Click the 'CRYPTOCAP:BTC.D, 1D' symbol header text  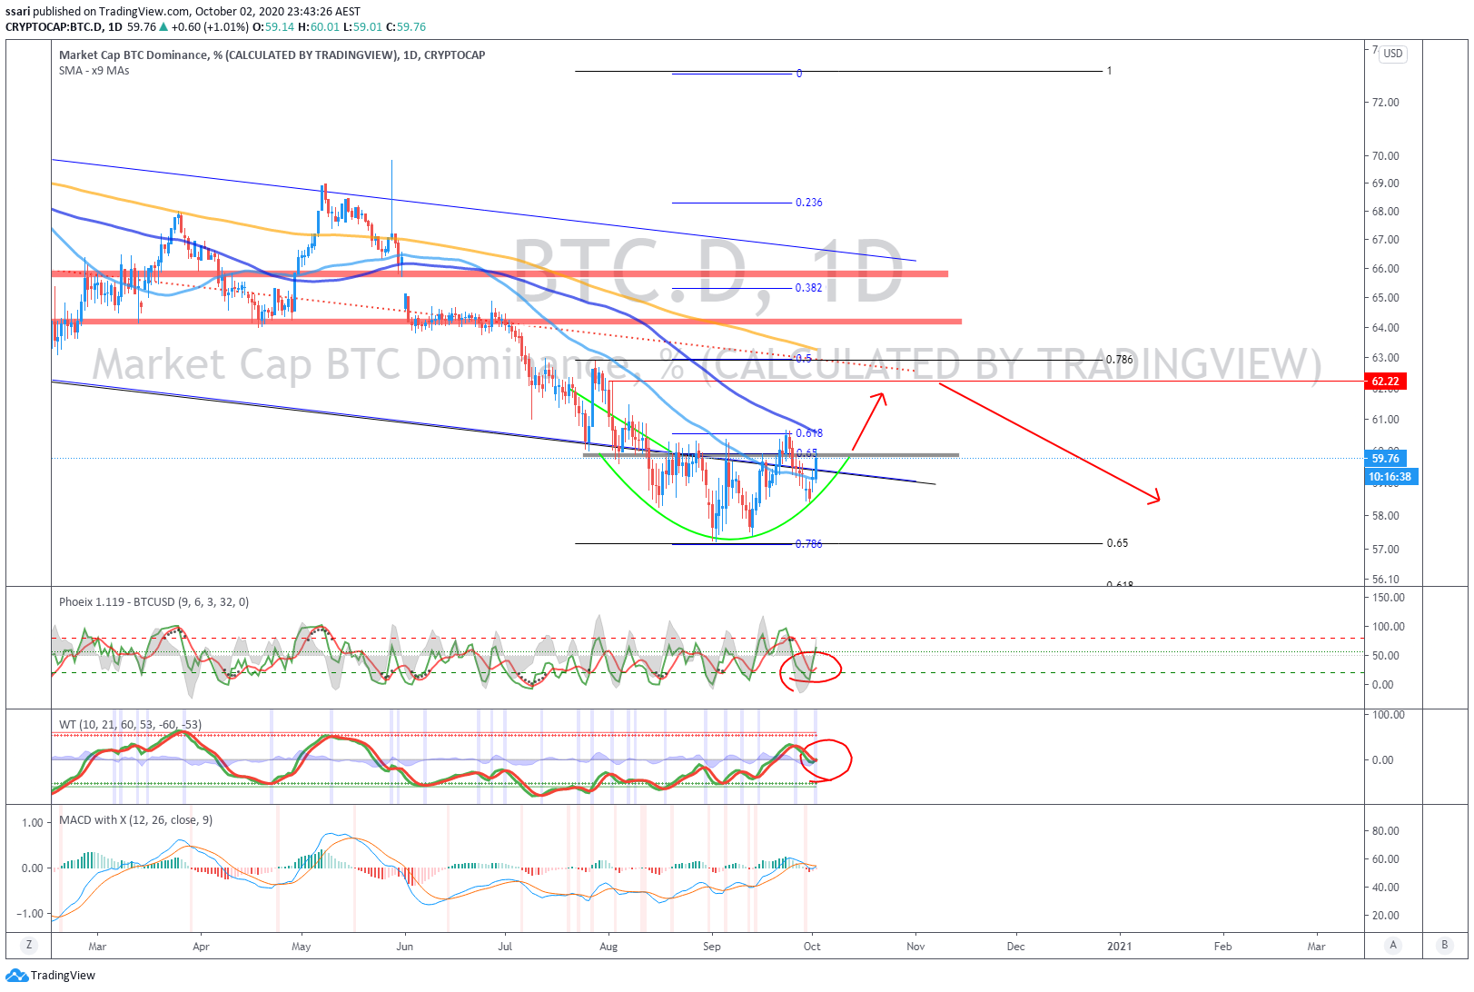tap(64, 27)
